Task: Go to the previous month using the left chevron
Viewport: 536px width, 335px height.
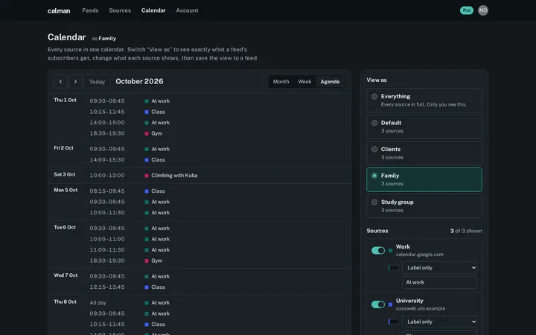Action: [x=60, y=82]
